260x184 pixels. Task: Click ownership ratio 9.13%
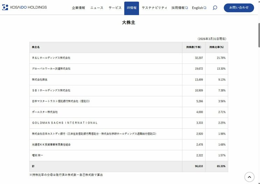pos(222,79)
